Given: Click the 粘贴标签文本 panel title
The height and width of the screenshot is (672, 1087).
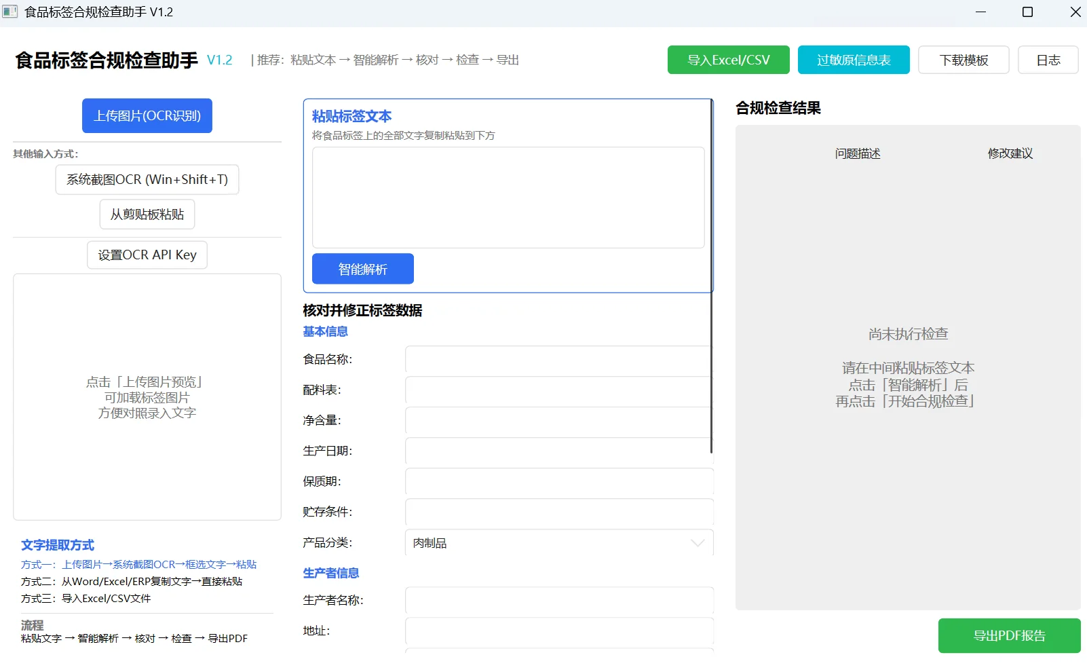Looking at the screenshot, I should coord(351,116).
